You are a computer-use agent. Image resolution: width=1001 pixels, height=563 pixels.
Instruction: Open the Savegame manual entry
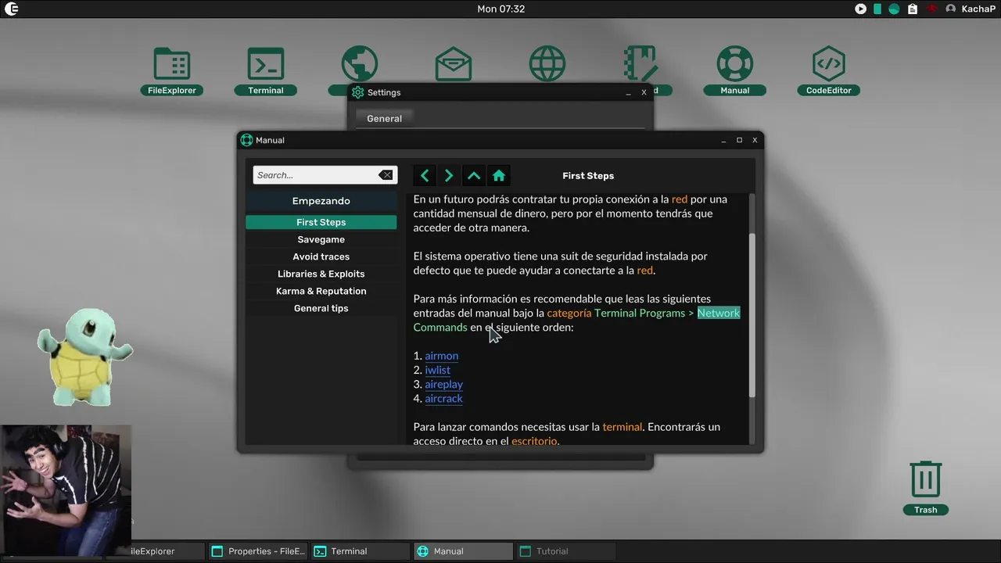[x=321, y=239]
